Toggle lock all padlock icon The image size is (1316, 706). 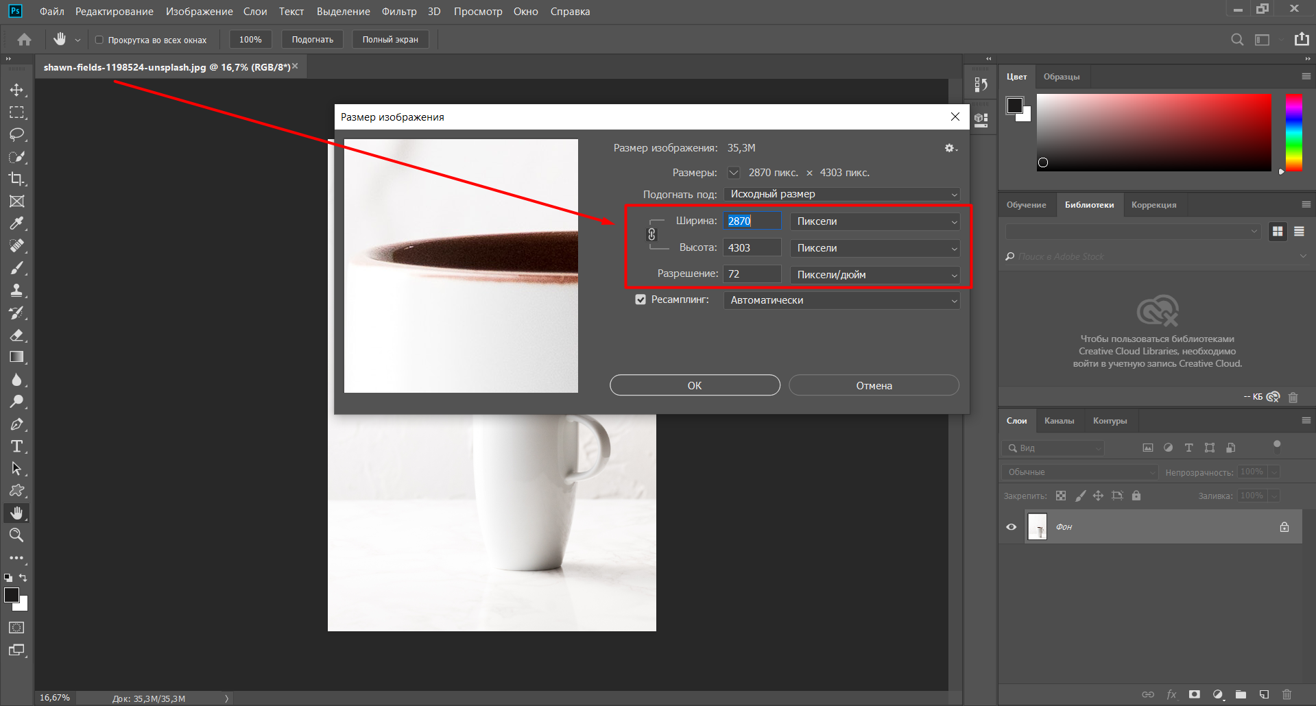tap(1136, 496)
